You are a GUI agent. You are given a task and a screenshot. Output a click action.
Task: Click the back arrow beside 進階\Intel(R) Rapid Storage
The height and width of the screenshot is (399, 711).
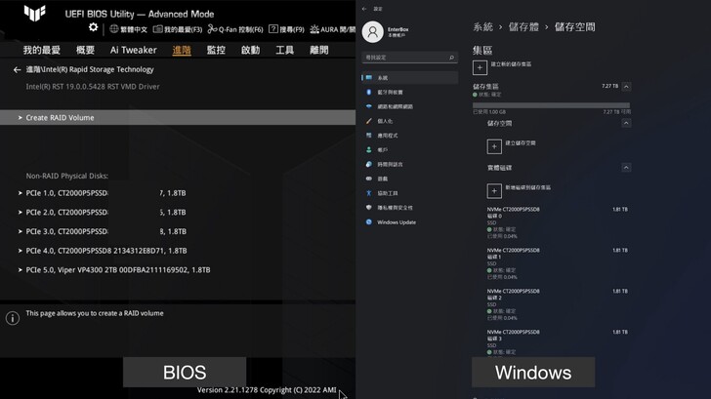[x=18, y=69]
